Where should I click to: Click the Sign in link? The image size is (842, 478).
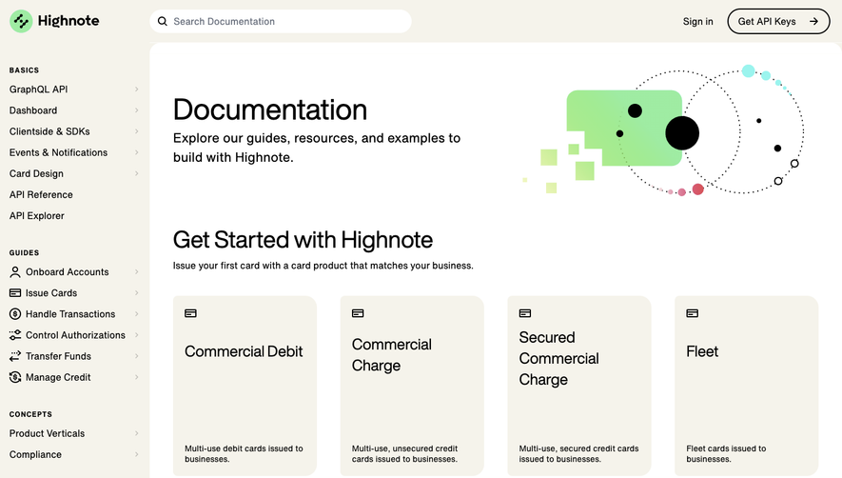[698, 22]
